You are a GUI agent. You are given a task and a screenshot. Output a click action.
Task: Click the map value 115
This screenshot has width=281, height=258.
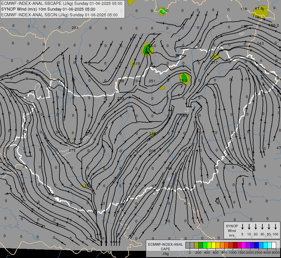(137, 64)
